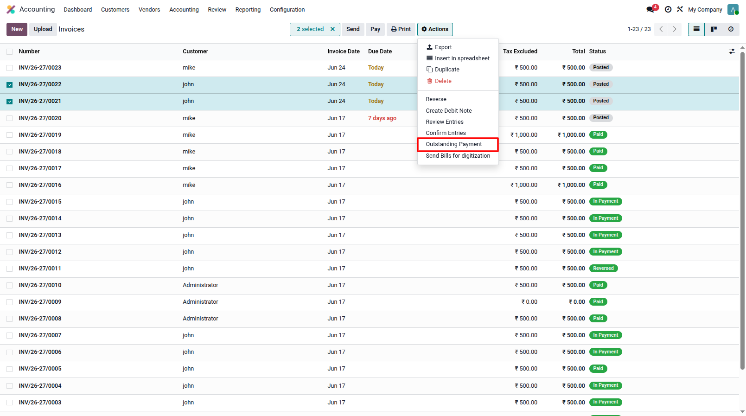
Task: Choose Create Debit Note
Action: (458, 111)
